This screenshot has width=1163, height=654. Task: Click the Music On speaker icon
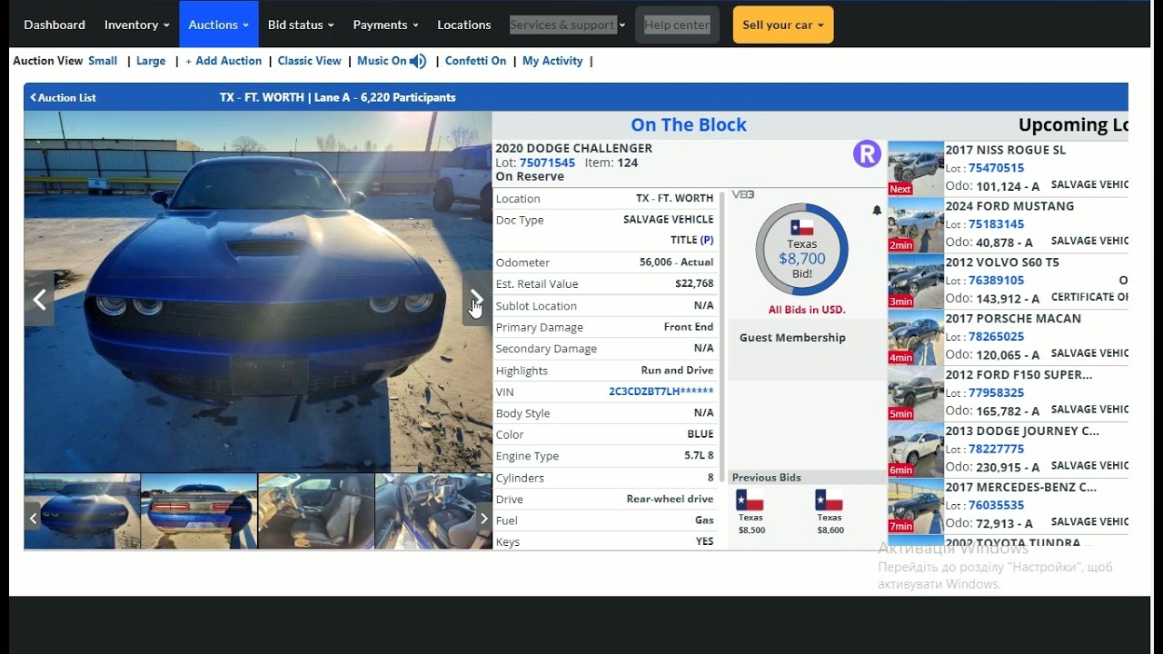coord(418,61)
